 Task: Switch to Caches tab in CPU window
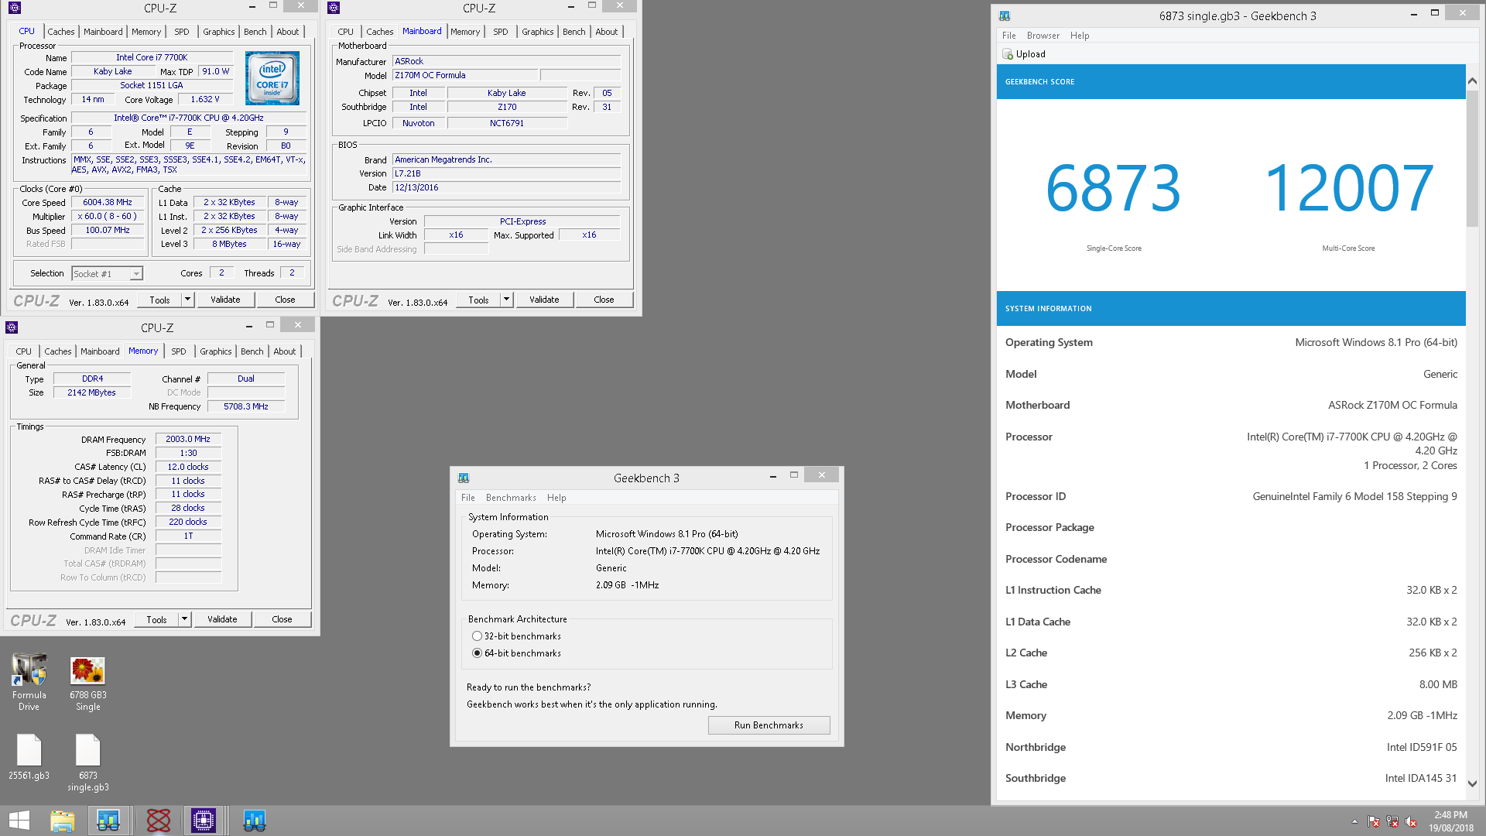click(61, 32)
